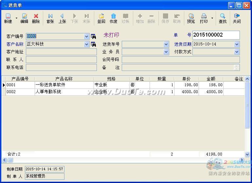Open 预览 (Print preview) from toolbar
Viewport: 252px width, 183px height.
191,18
